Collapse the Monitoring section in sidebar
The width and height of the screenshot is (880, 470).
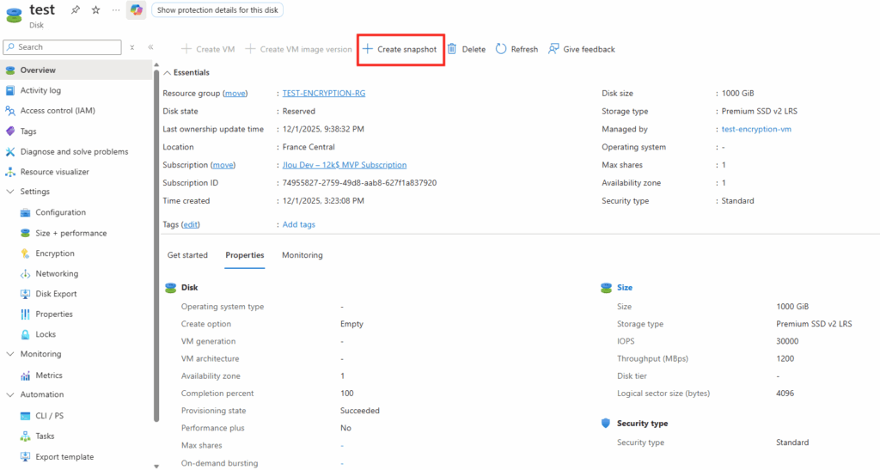11,354
